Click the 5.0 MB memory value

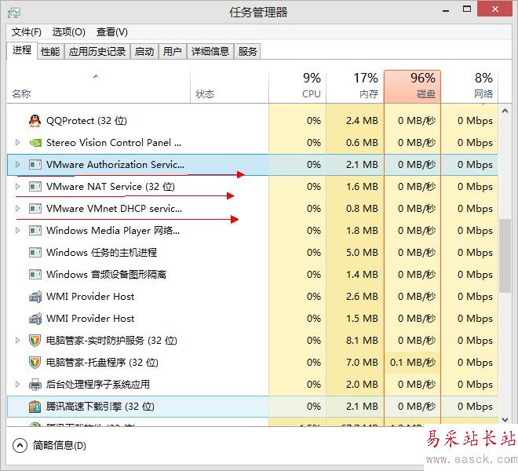(362, 253)
